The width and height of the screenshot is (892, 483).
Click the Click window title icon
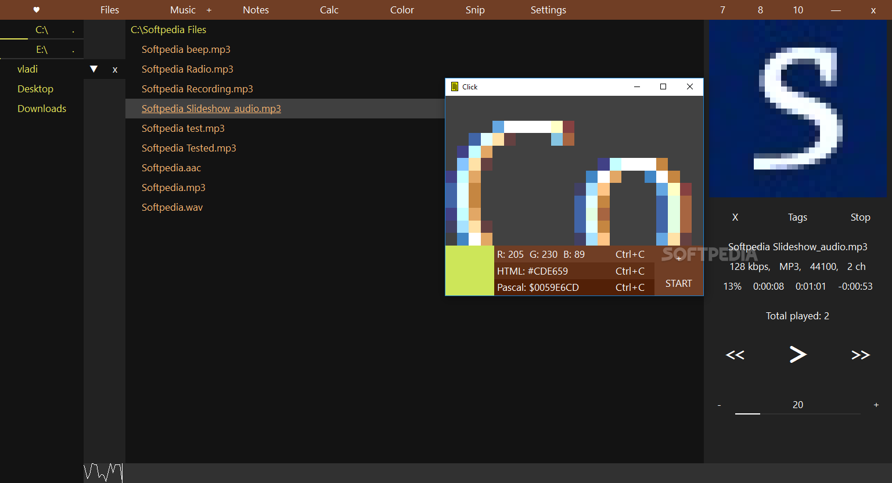pos(455,86)
